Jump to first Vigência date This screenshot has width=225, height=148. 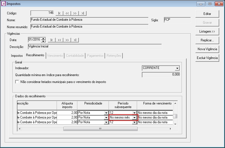pyautogui.click(x=52, y=40)
